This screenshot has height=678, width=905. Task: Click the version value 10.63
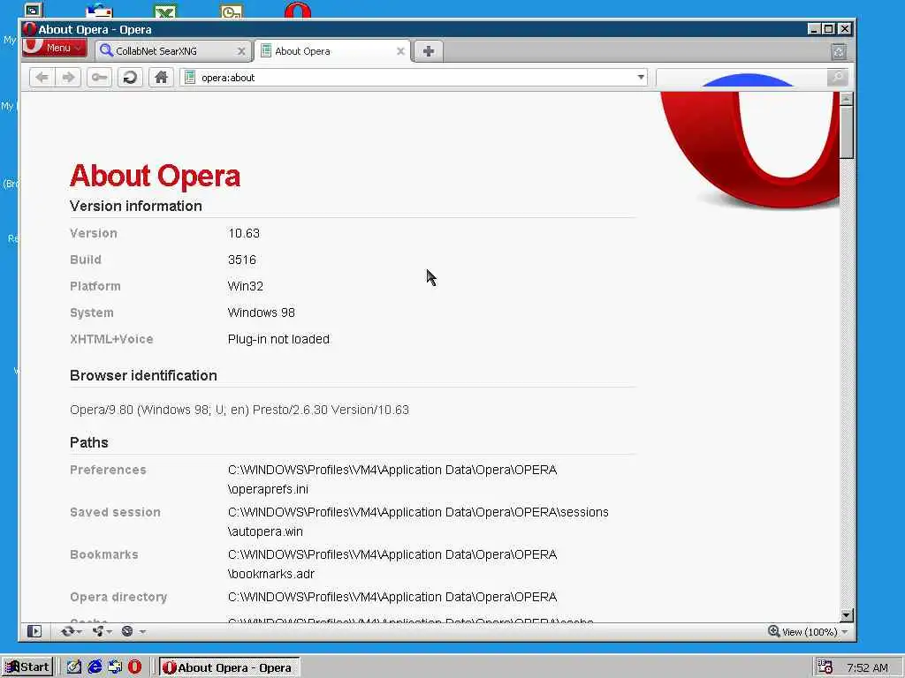(x=244, y=233)
